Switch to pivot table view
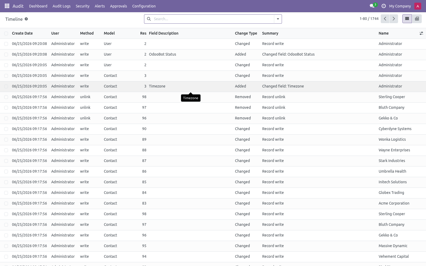426x266 pixels. pyautogui.click(x=417, y=19)
